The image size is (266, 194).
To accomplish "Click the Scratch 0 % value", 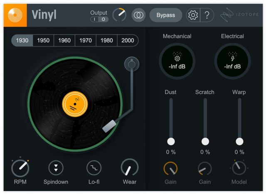I will coord(205,152).
